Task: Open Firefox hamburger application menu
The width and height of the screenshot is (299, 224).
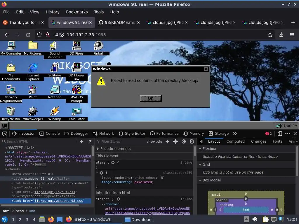Action: click(x=292, y=35)
